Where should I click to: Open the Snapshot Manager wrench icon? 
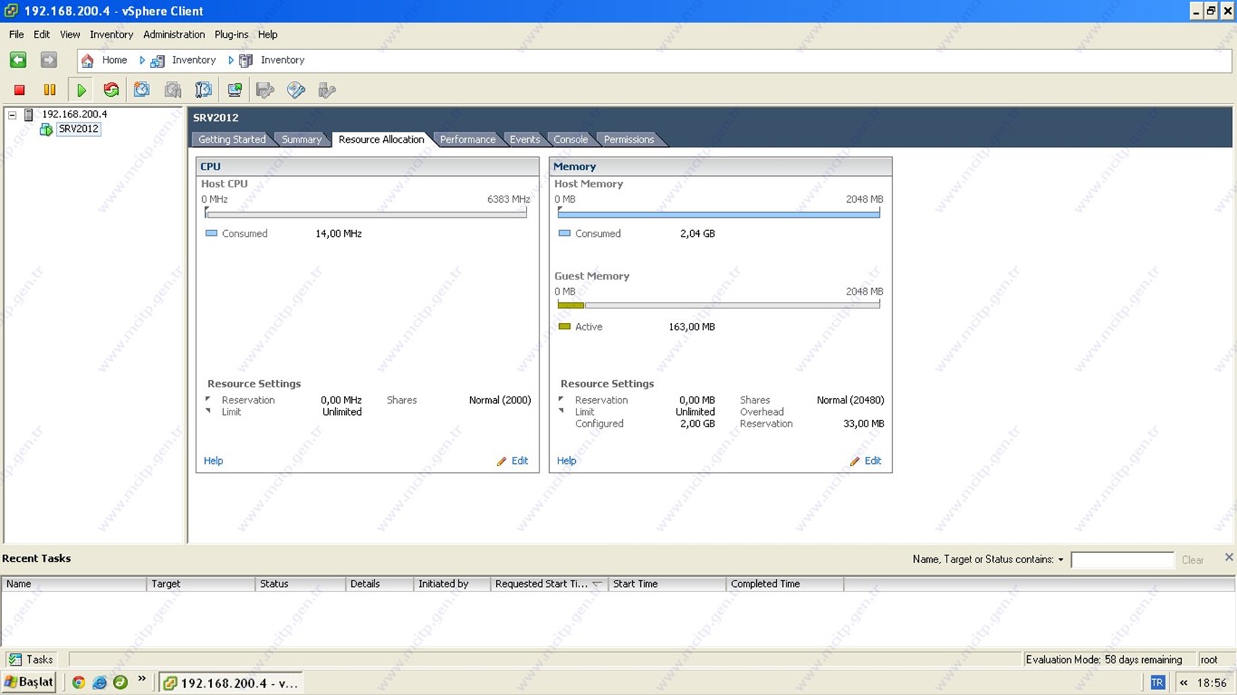(x=204, y=90)
